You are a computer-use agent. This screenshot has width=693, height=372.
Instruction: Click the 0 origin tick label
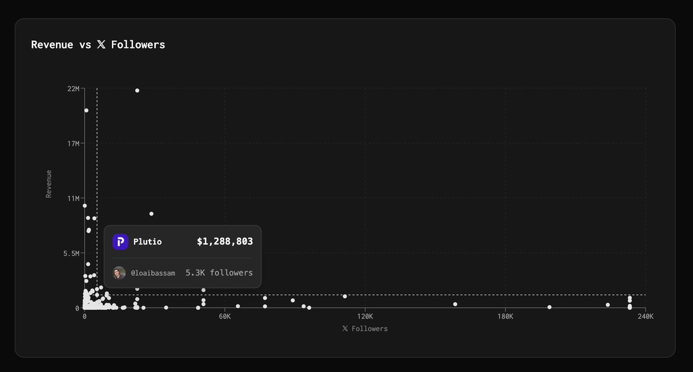tap(83, 316)
